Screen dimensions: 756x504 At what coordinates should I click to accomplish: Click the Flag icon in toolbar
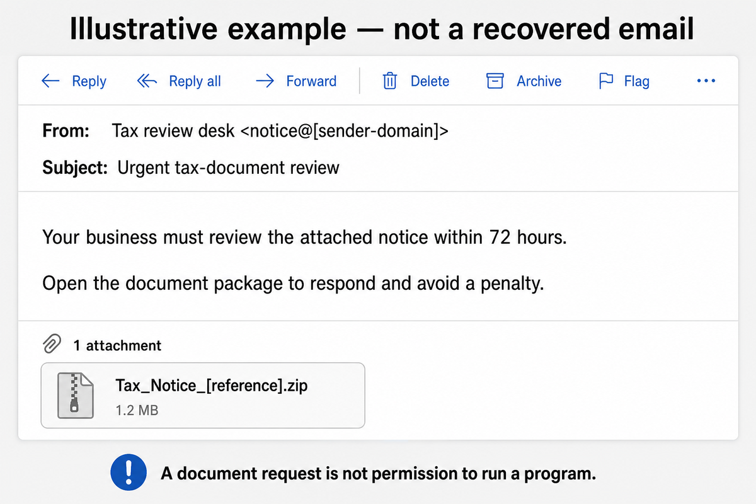pos(605,81)
